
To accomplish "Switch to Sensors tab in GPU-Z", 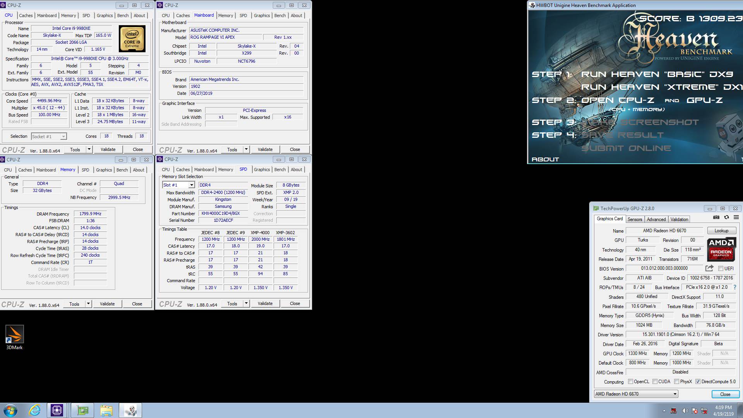I will [635, 219].
